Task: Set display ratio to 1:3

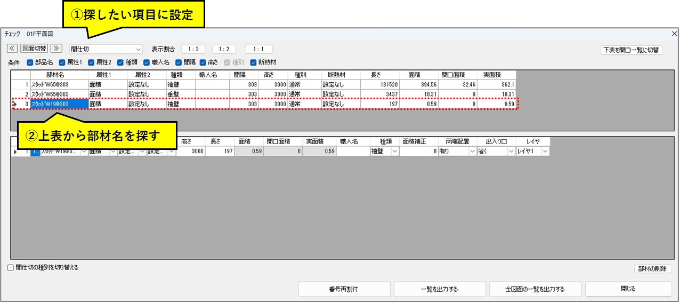Action: 193,49
